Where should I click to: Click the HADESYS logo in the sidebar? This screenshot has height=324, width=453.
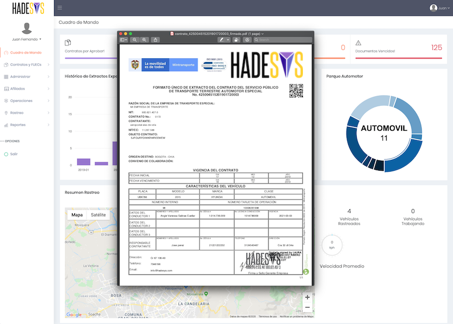point(28,8)
